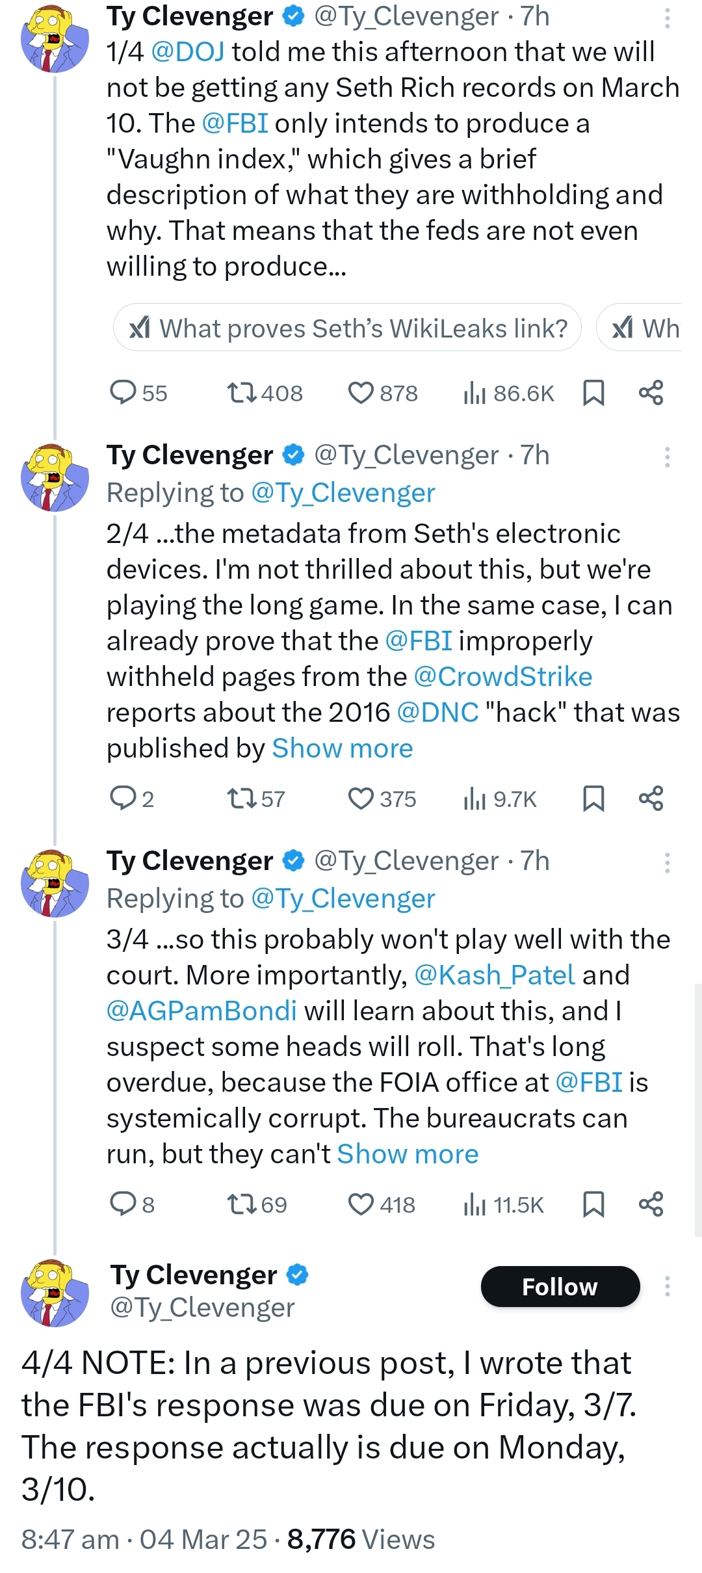Open the @CrowdStrike mention link
Image resolution: width=702 pixels, height=1573 pixels.
[502, 676]
